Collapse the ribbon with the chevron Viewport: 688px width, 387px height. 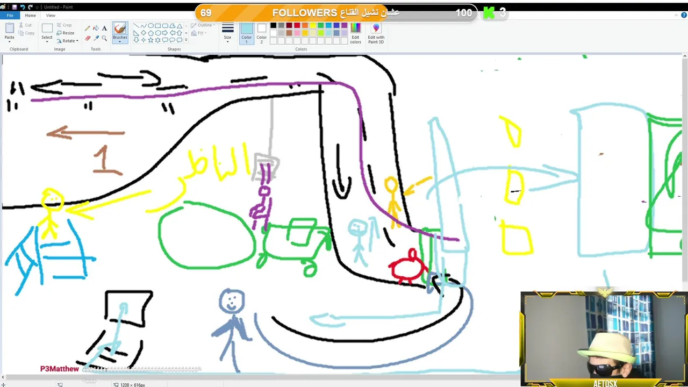[x=676, y=15]
